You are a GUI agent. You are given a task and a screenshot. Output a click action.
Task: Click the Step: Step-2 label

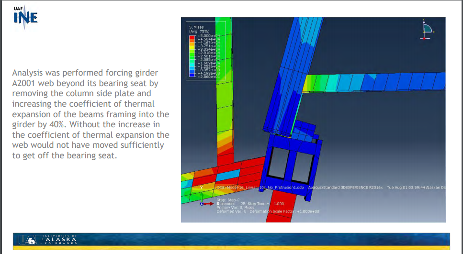pos(228,199)
